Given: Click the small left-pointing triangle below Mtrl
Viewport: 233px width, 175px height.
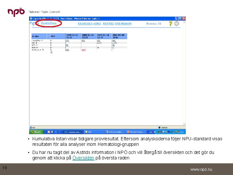Looking at the screenshot, I should pyautogui.click(x=51, y=52).
